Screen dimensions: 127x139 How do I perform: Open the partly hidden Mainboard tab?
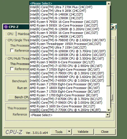pos(23,34)
